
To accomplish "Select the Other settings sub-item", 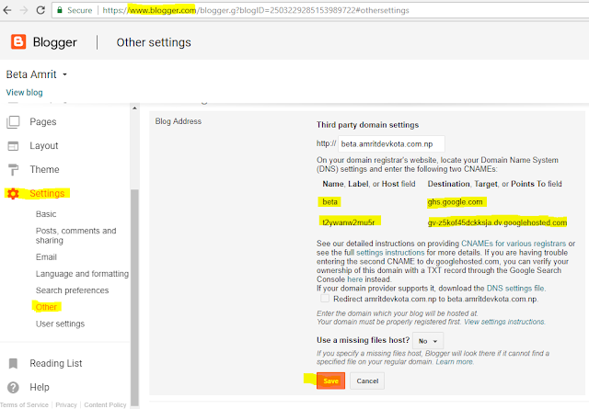I will 46,307.
